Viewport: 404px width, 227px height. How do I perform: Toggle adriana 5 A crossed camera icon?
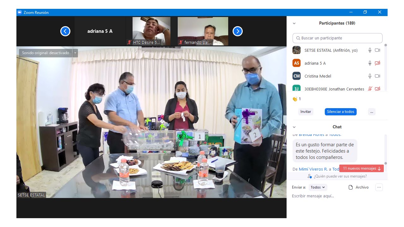[377, 63]
